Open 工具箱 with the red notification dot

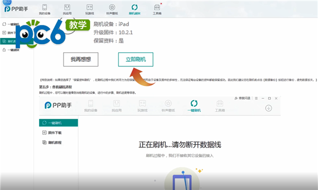(x=157, y=9)
